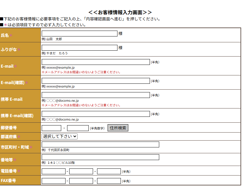Image resolution: width=243 pixels, height=195 pixels.
Task: Select the middle FAX番号 box
Action: click(81, 181)
